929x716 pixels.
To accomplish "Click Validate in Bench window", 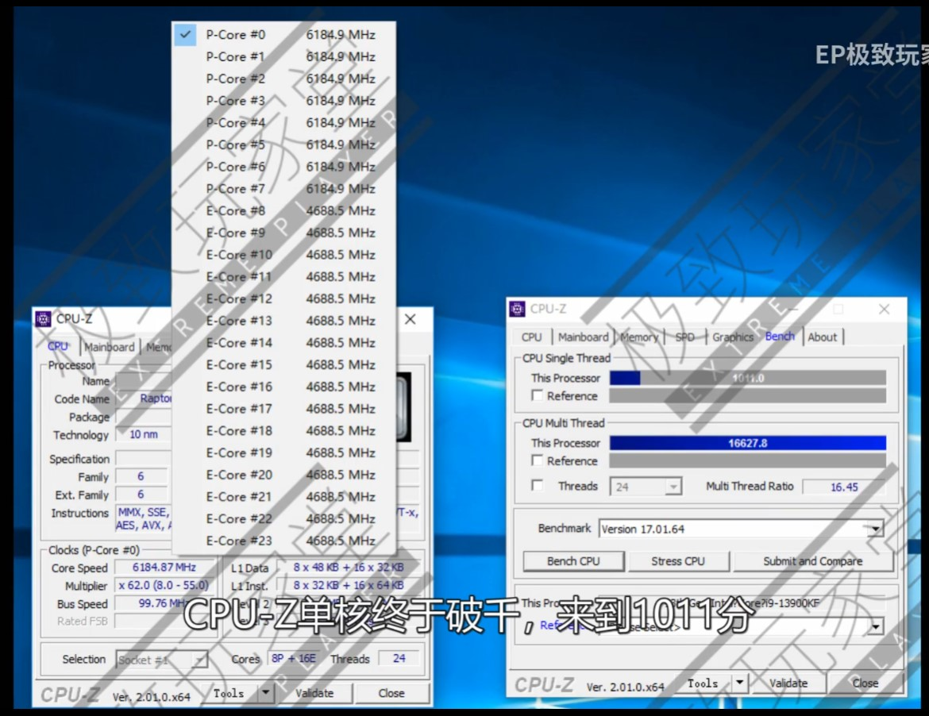I will [788, 683].
